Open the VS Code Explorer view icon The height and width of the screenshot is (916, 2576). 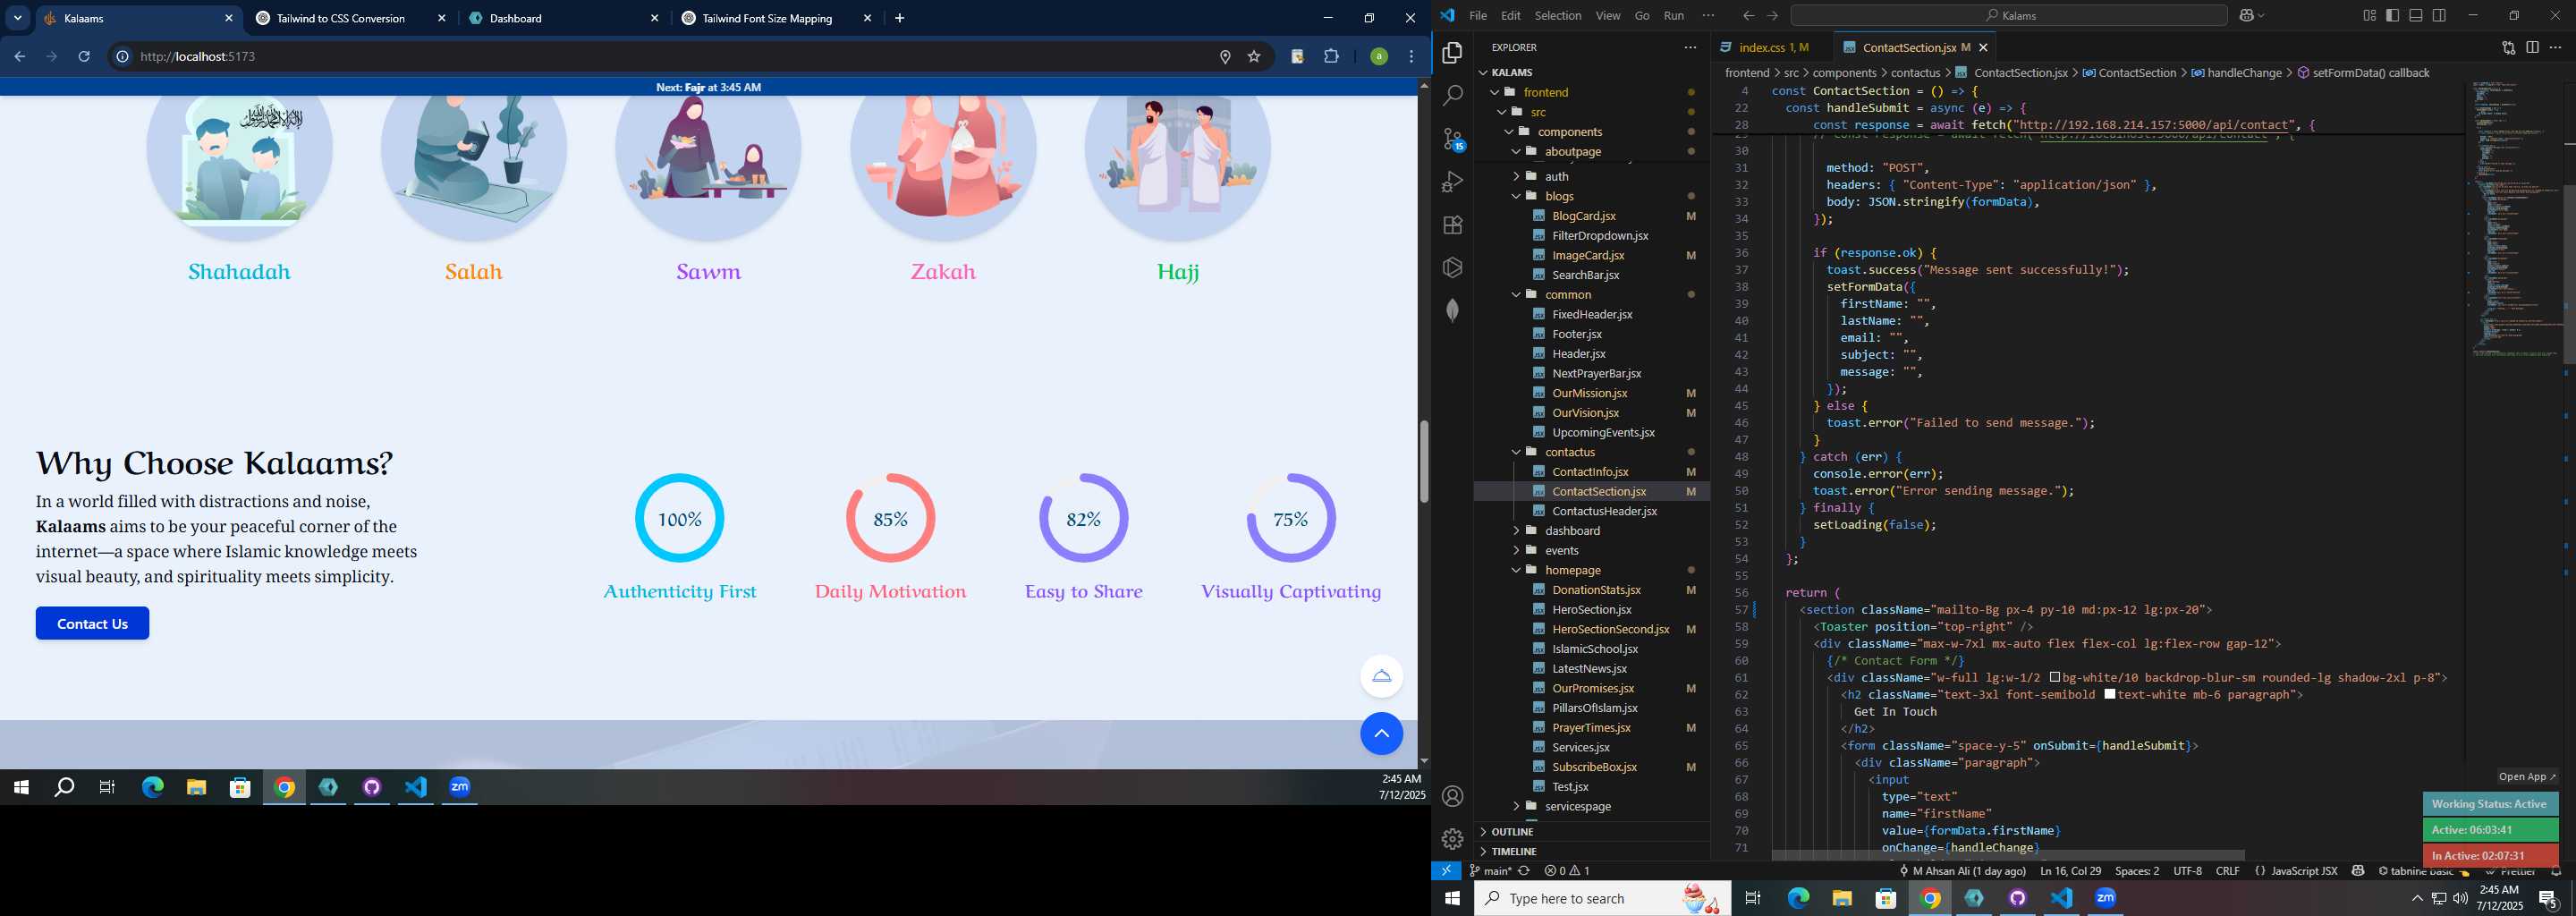click(1453, 52)
